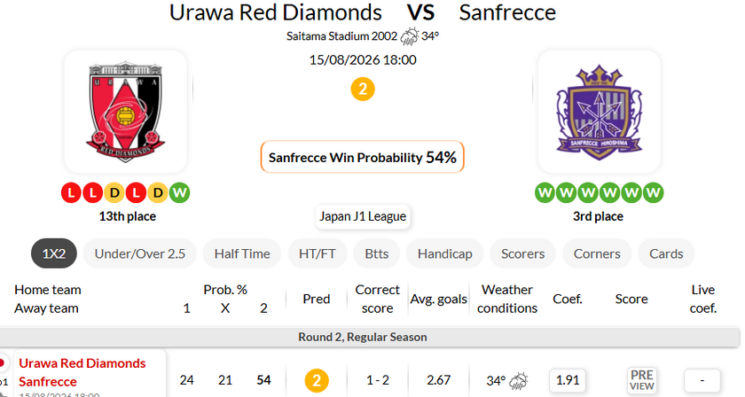The width and height of the screenshot is (745, 397).
Task: Open the Btts tab
Action: [x=376, y=253]
